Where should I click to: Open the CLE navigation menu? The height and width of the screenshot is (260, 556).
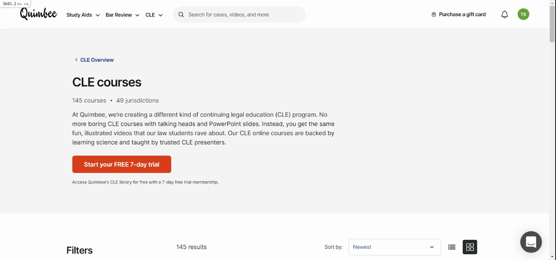coord(154,15)
